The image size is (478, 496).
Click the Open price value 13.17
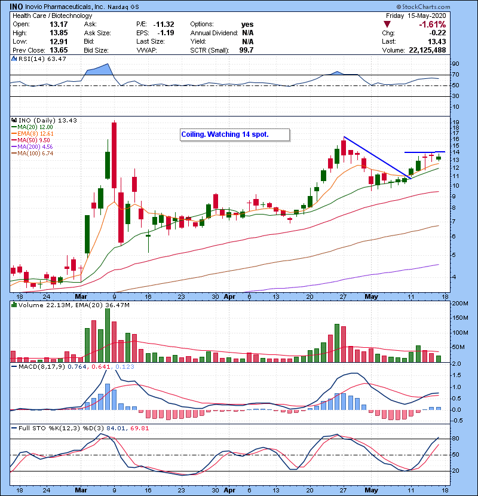pyautogui.click(x=59, y=25)
